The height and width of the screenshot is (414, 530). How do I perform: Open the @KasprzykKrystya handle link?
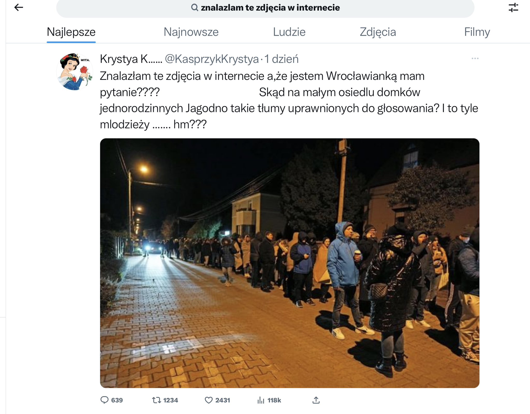click(212, 59)
